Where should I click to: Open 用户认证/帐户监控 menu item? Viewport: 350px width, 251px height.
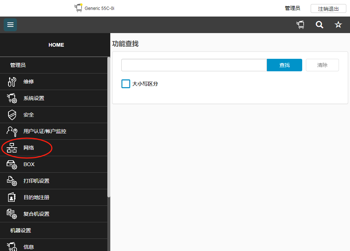45,131
